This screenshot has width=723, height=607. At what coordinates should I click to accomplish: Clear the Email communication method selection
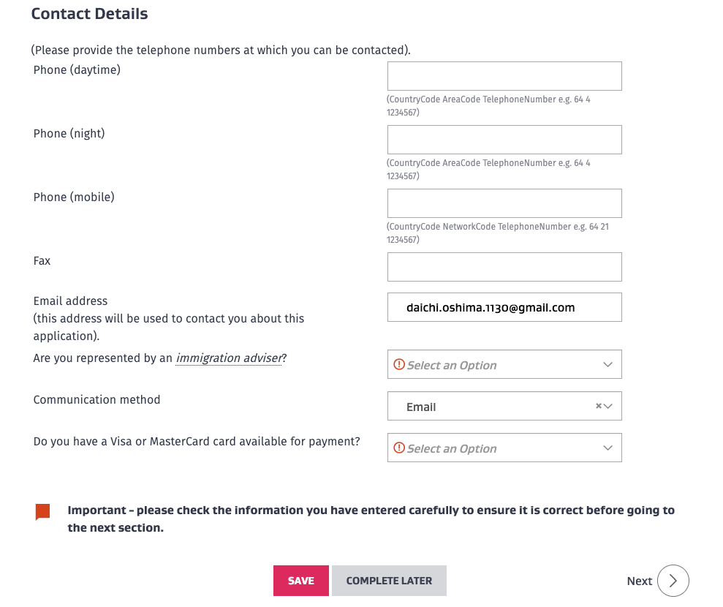coord(599,406)
